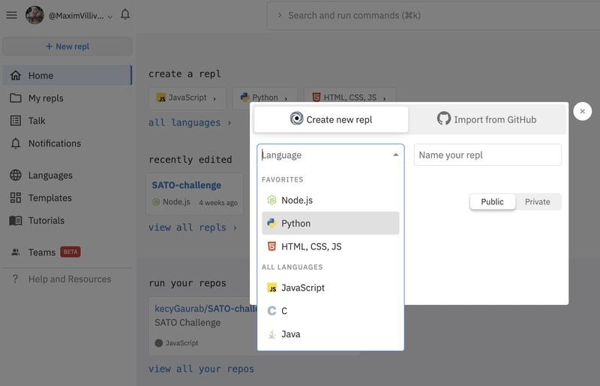The image size is (600, 386).
Task: Open Teams BETA in the sidebar
Action: [67, 252]
